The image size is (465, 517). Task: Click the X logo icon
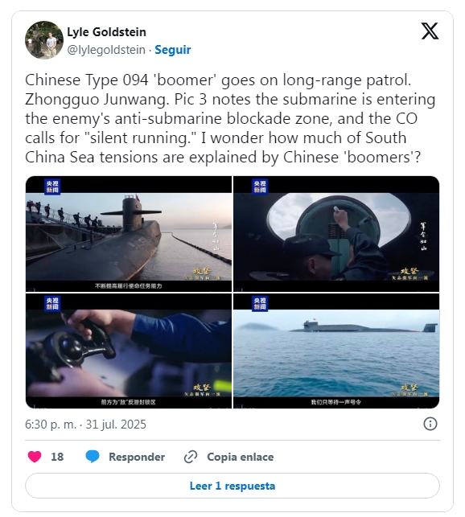430,31
